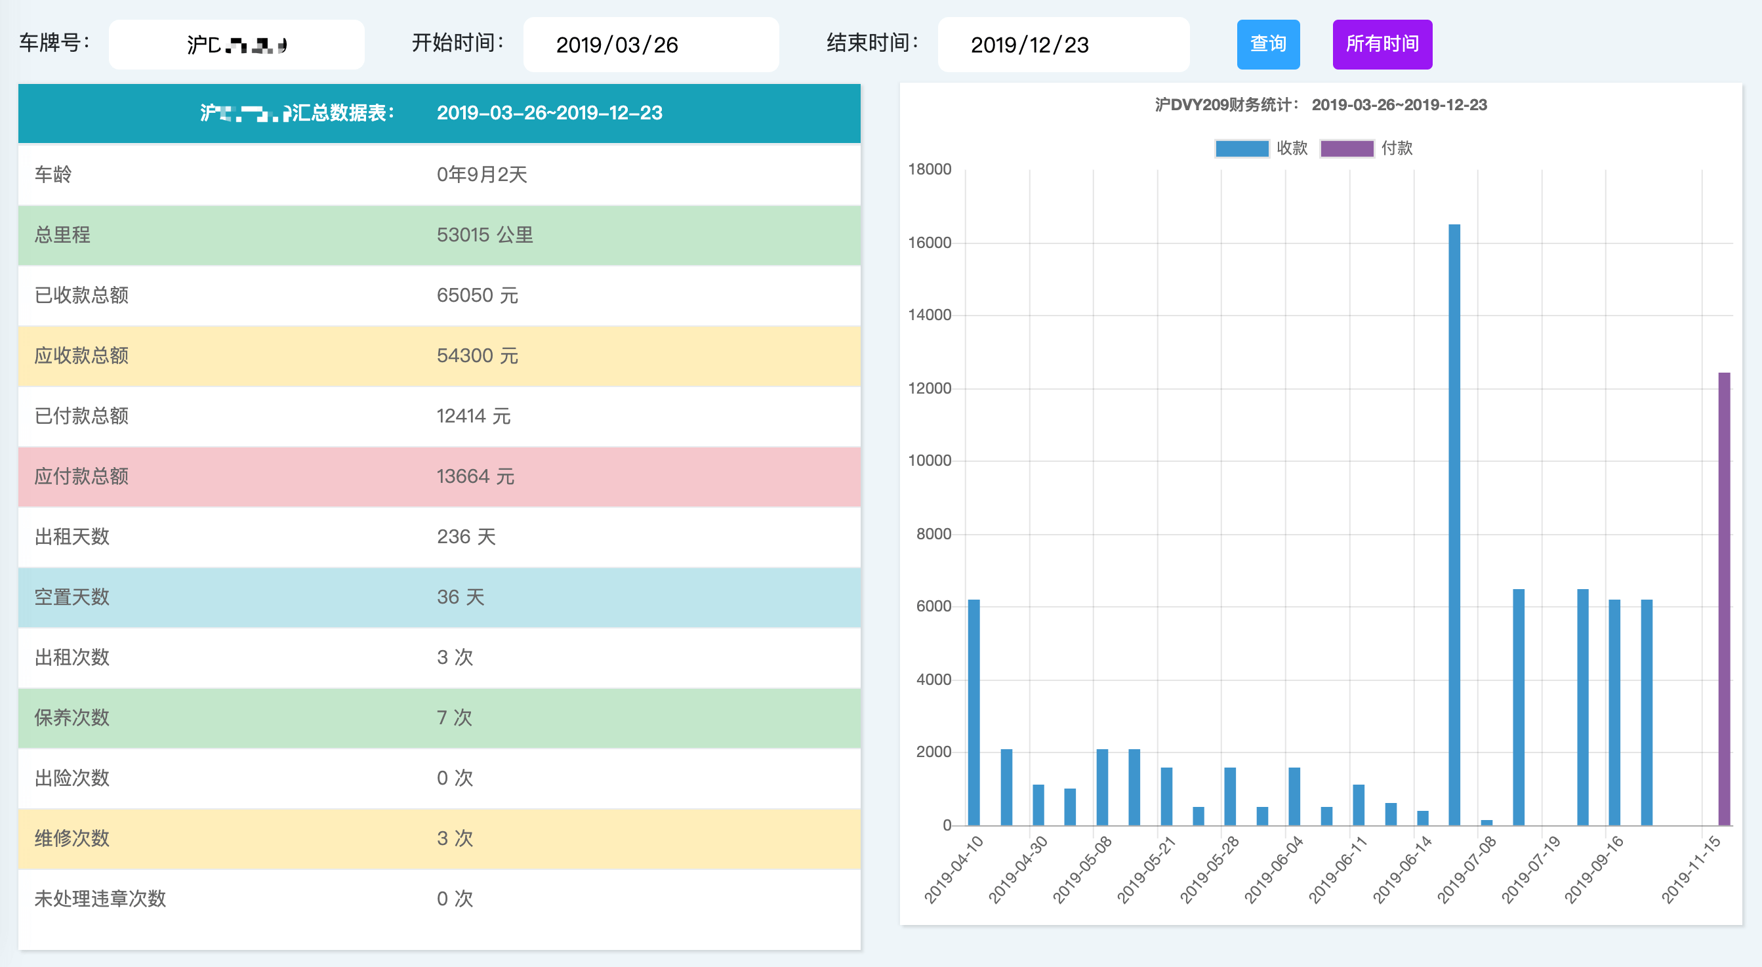Toggle the 收款 legend color swatch
This screenshot has height=967, width=1762.
1242,148
